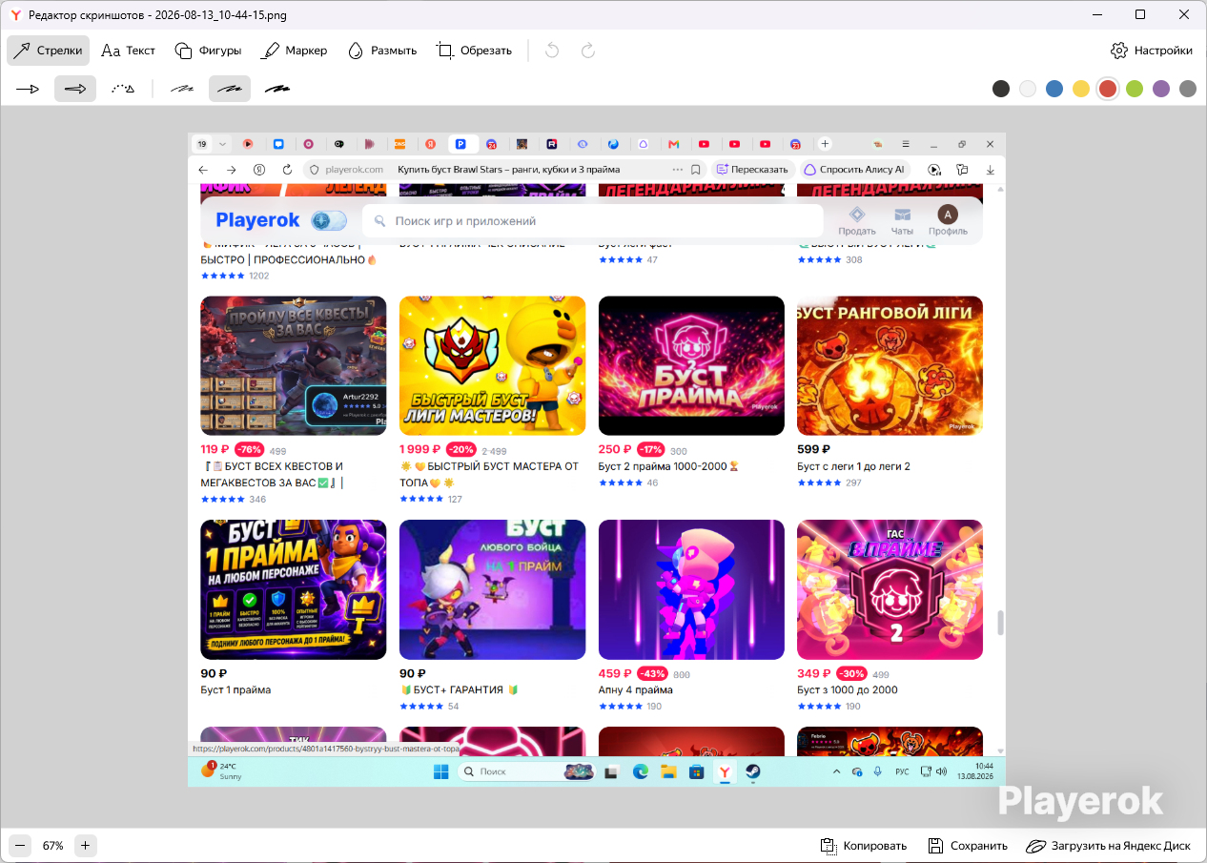The image size is (1207, 863).
Task: Click the bookmark icon in the captured address bar
Action: tap(696, 169)
